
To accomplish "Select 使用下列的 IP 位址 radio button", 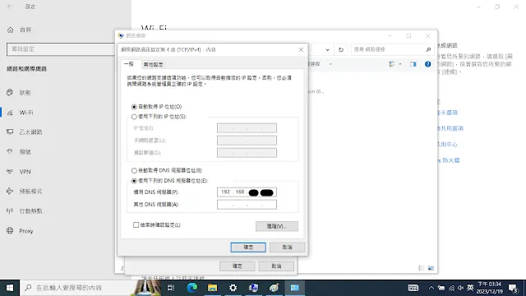I will 134,117.
